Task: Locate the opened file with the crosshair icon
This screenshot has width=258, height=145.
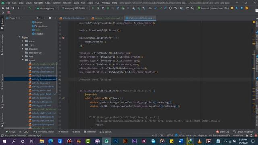Action: (x=39, y=18)
